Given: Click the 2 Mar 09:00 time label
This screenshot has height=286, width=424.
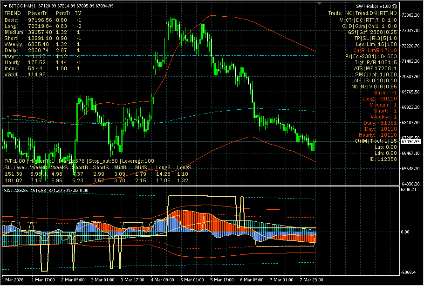Looking at the screenshot, I should click(x=73, y=280).
